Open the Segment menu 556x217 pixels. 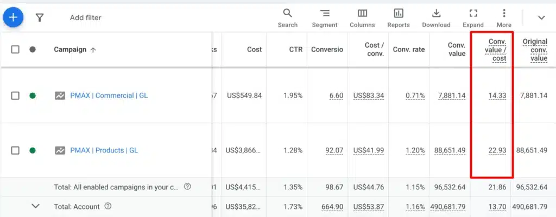(325, 18)
